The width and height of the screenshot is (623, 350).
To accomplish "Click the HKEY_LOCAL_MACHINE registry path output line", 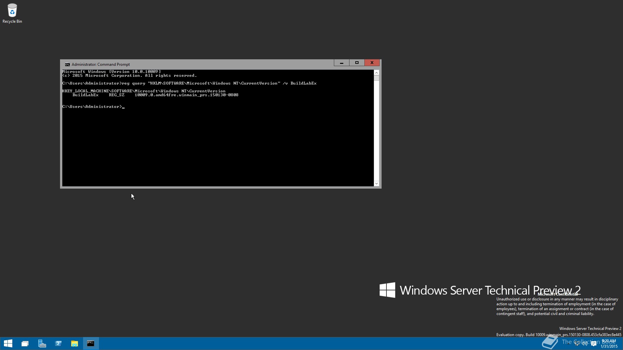I will pos(144,91).
